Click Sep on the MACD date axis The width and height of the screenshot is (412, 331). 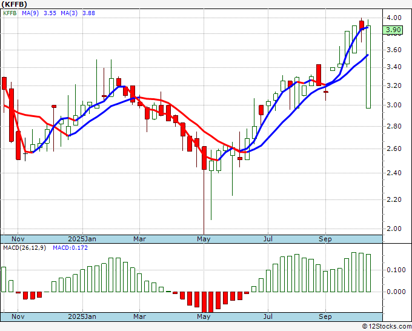click(325, 316)
